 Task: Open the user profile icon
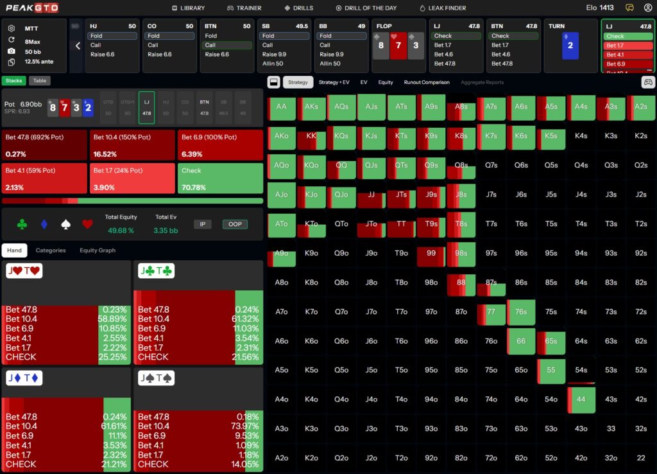point(647,8)
